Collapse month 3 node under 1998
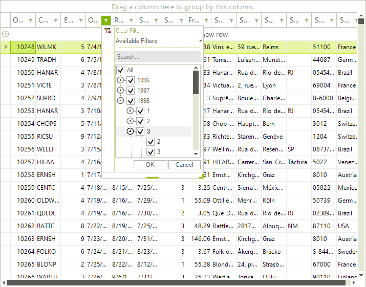 [x=130, y=131]
